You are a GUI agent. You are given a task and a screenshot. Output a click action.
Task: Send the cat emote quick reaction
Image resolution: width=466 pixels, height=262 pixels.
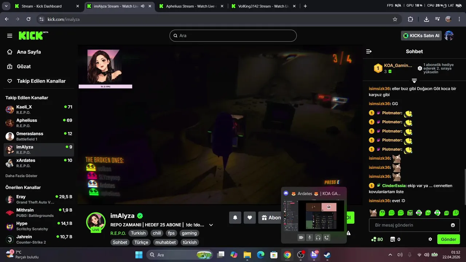(x=373, y=213)
